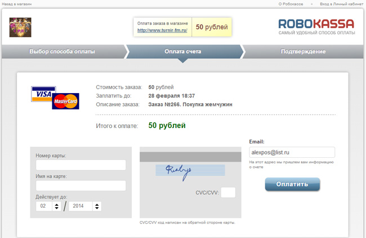Select the Подтверждение step
Screen dimensions: 366x238
(x=303, y=52)
